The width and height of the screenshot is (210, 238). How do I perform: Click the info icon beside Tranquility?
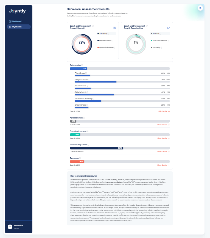(x=108, y=34)
